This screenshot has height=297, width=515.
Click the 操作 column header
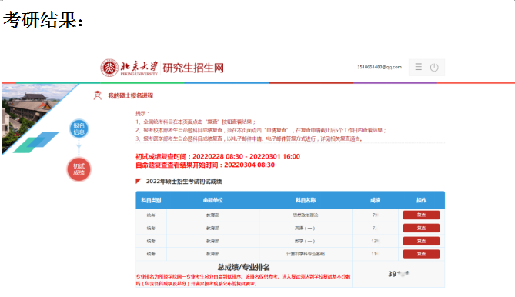click(x=421, y=200)
